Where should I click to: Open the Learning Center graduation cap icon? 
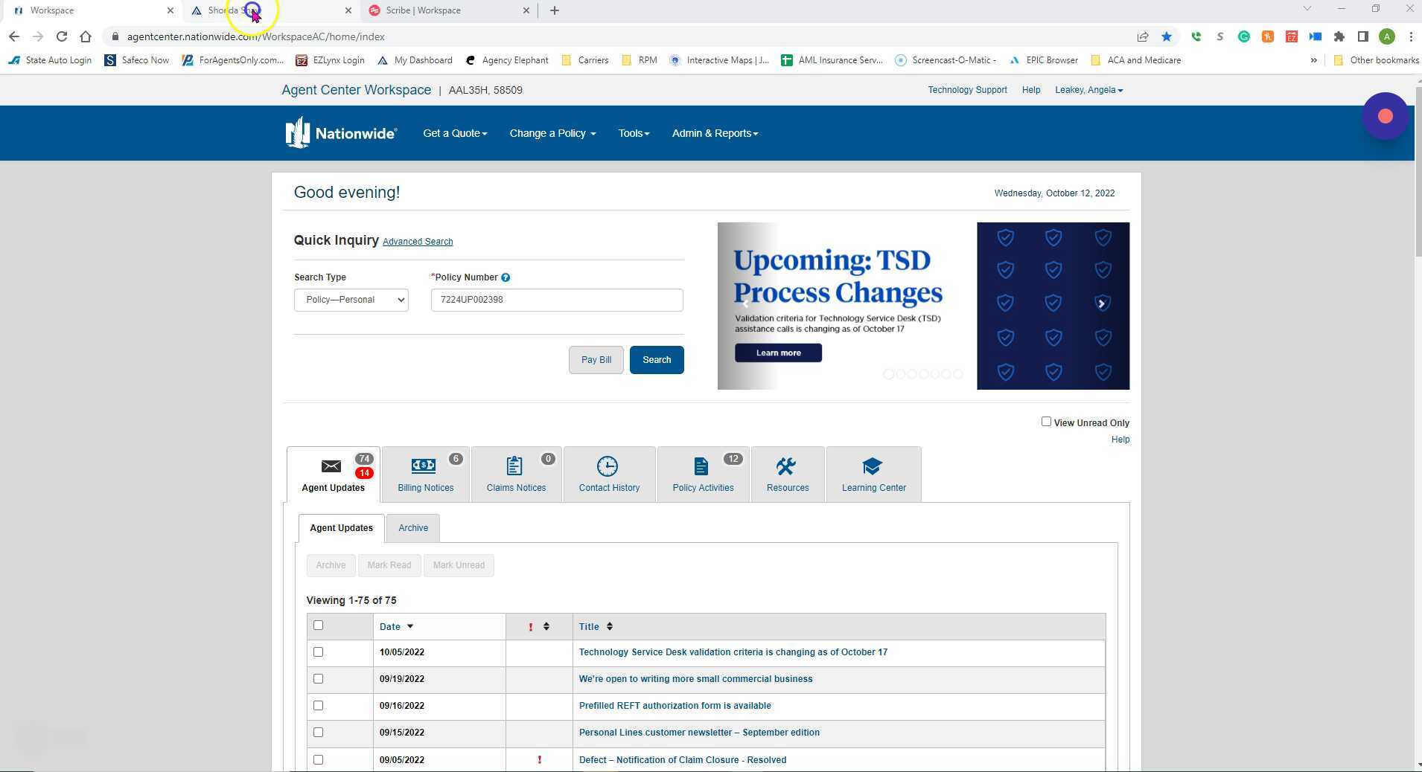(872, 466)
